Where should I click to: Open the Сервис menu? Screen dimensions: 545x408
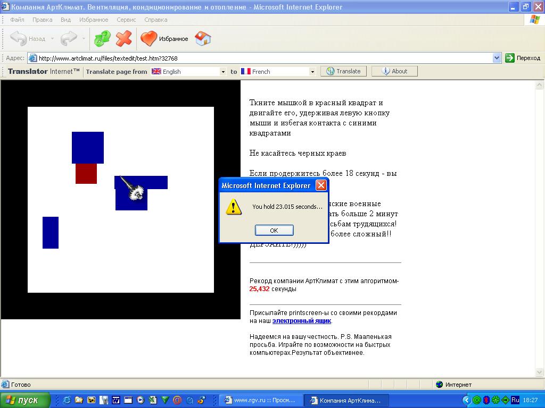[126, 20]
